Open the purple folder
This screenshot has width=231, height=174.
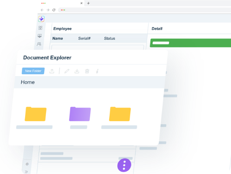(x=80, y=114)
